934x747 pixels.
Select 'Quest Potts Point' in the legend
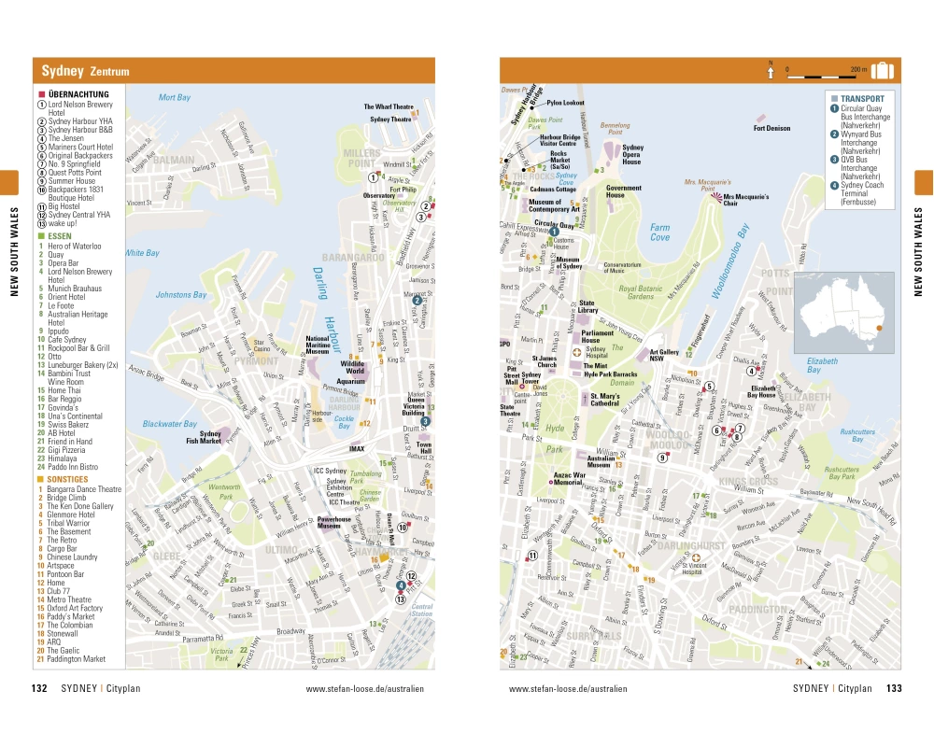tap(75, 172)
